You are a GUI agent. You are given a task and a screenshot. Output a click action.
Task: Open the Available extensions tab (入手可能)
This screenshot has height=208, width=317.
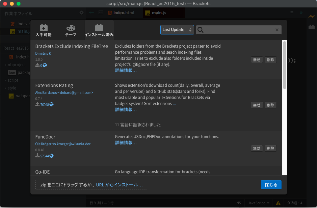pos(44,30)
